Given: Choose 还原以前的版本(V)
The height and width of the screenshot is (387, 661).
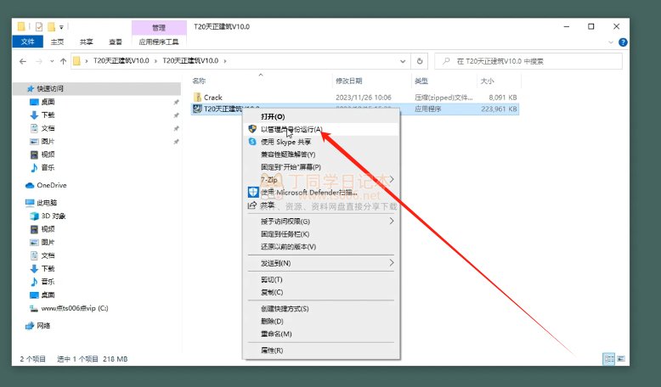Looking at the screenshot, I should tap(321, 247).
